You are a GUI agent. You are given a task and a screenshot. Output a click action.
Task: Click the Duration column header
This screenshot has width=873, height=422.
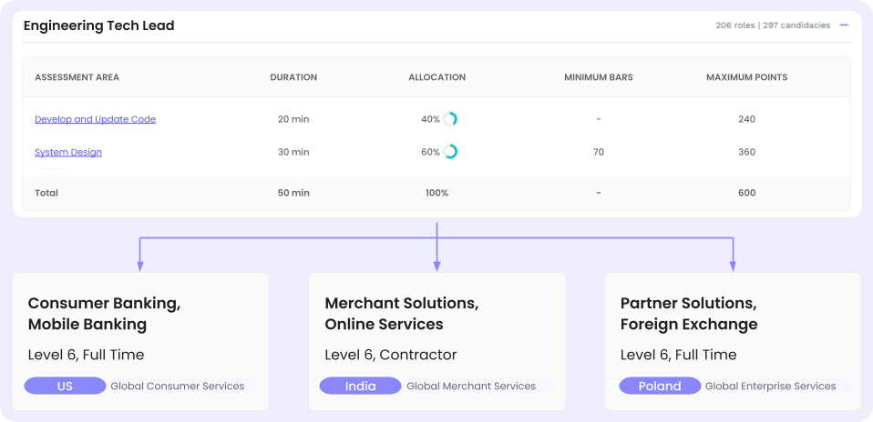click(x=293, y=77)
